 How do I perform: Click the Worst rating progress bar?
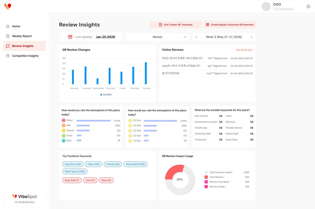coord(94,121)
